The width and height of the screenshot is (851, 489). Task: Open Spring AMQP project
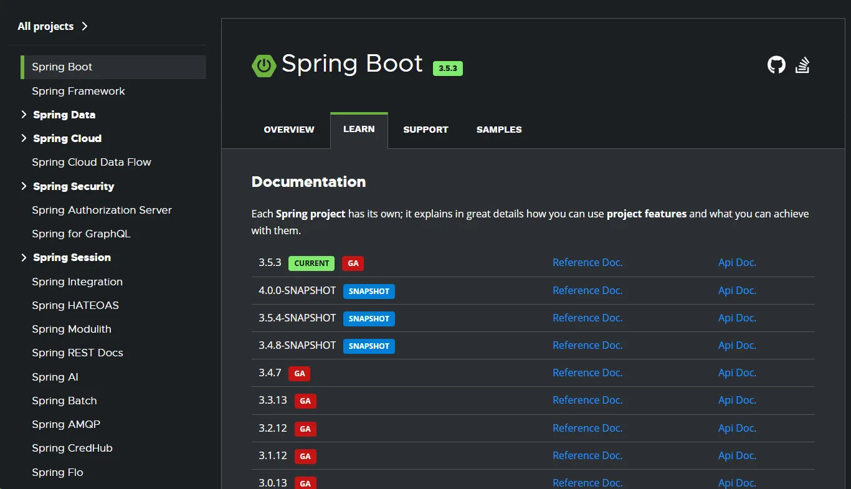pos(66,424)
